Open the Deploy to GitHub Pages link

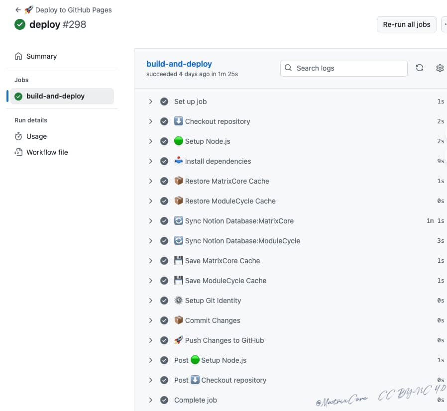(73, 10)
